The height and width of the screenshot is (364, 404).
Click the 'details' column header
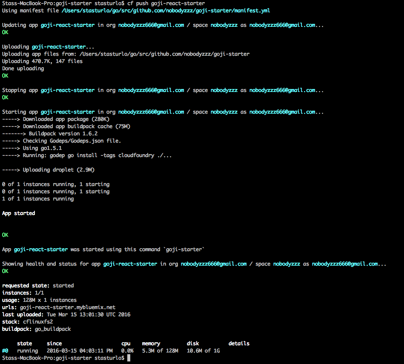(239, 344)
